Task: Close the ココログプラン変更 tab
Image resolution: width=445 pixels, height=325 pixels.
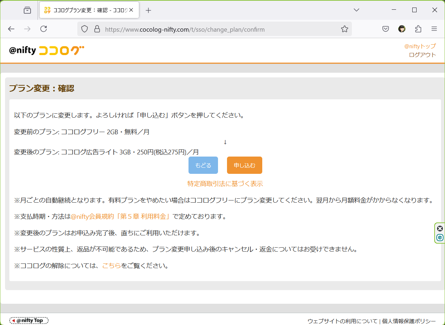Action: tap(131, 10)
